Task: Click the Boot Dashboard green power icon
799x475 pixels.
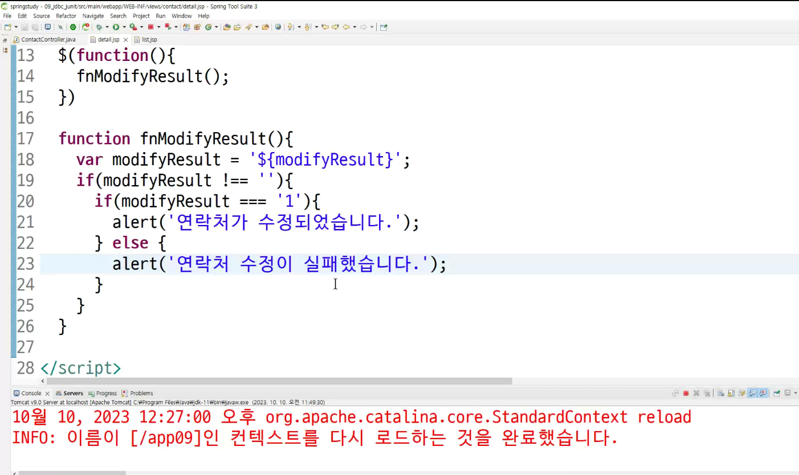Action: pyautogui.click(x=73, y=27)
